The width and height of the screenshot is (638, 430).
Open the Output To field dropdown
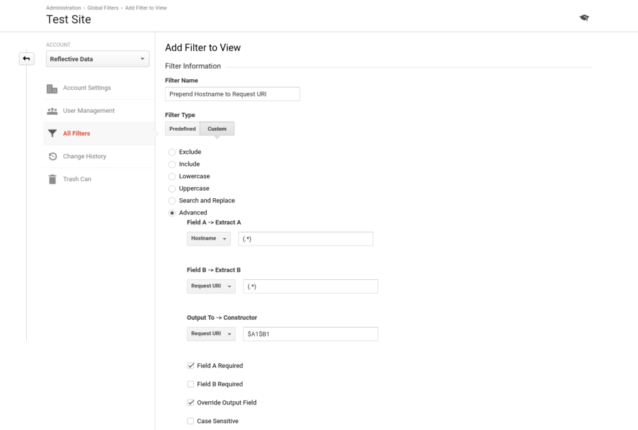211,333
